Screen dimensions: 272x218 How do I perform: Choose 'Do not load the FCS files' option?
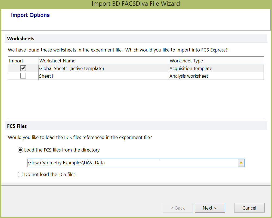(20, 174)
